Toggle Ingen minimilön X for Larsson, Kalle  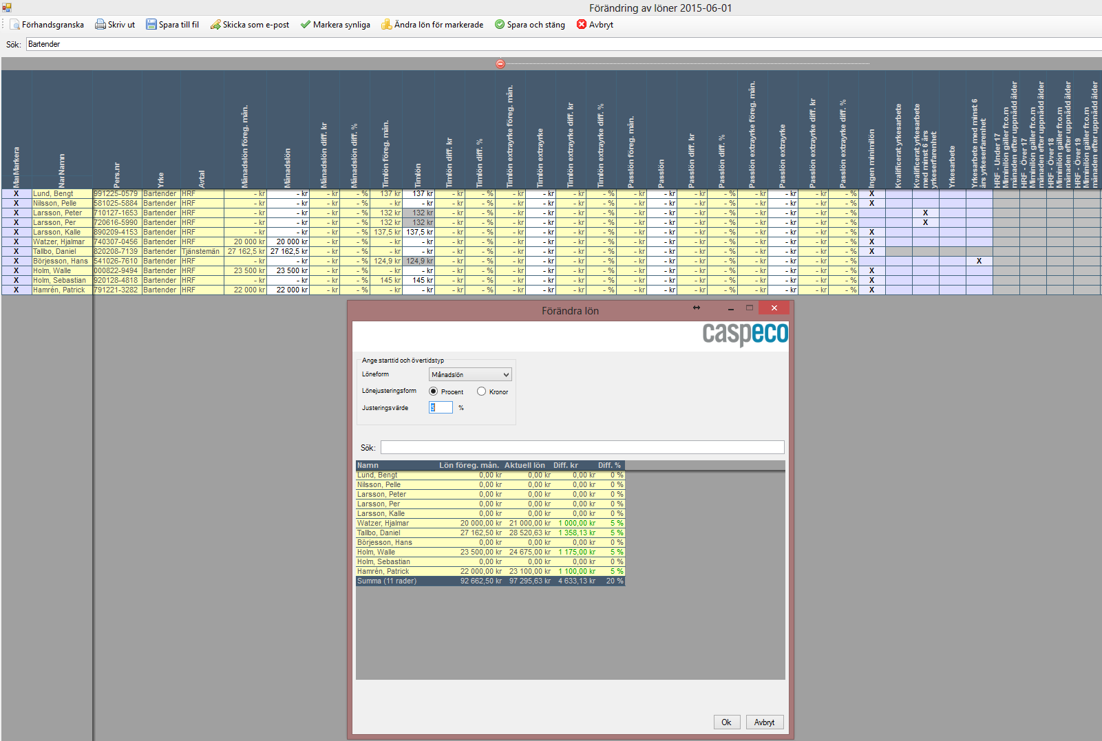tap(871, 233)
